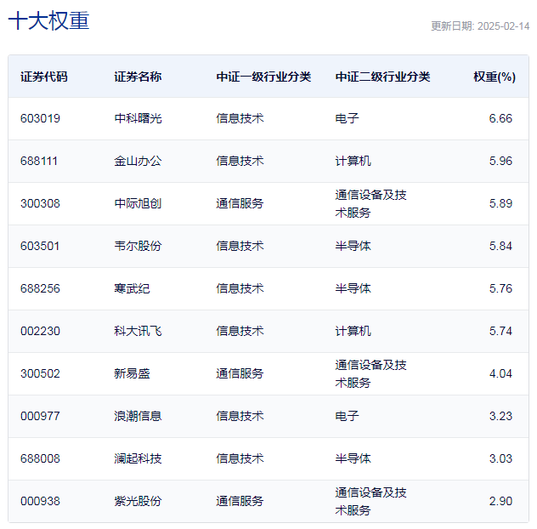The width and height of the screenshot is (537, 529).
Task: Select the name 紫光股份
Action: coord(138,501)
